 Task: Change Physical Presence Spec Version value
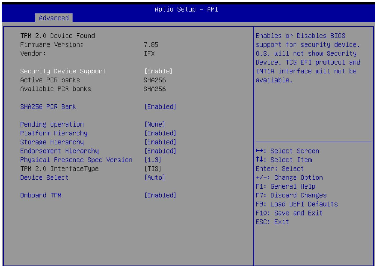153,160
